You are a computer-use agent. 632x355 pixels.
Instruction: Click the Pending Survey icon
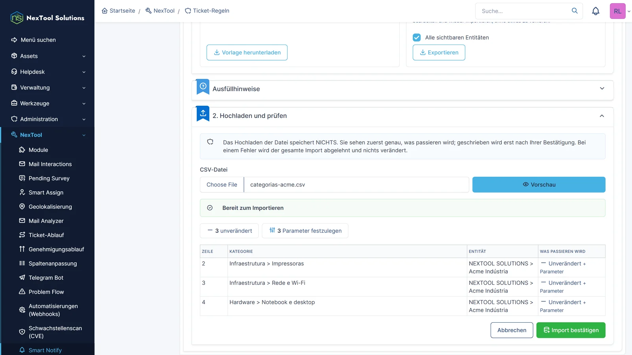[x=22, y=178]
